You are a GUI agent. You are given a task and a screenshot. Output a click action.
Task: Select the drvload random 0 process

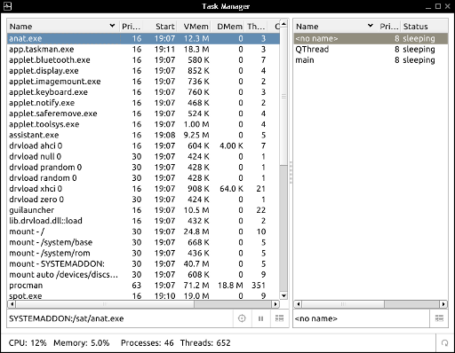[x=143, y=178]
